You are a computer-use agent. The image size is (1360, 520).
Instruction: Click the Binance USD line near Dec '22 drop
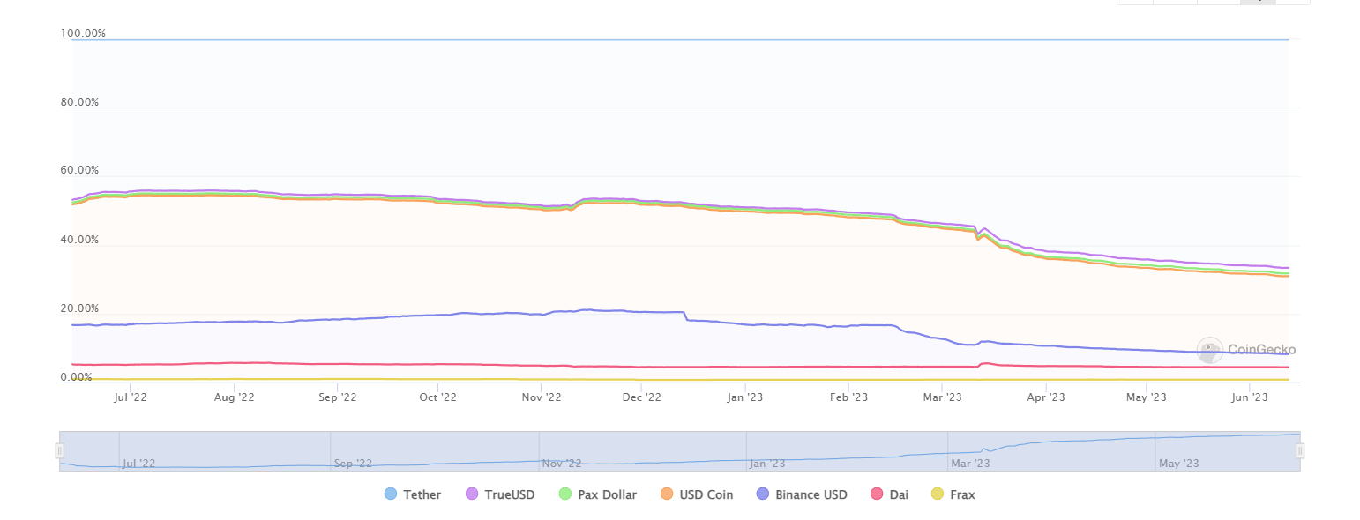684,316
